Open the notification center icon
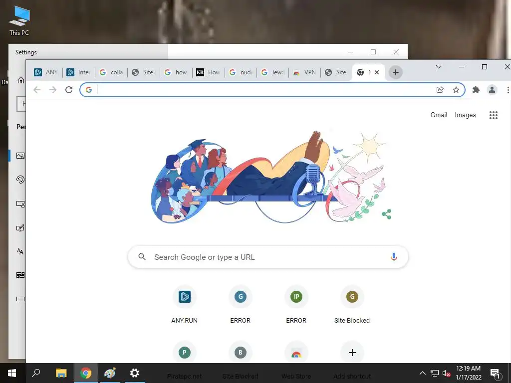The height and width of the screenshot is (383, 511). click(495, 373)
